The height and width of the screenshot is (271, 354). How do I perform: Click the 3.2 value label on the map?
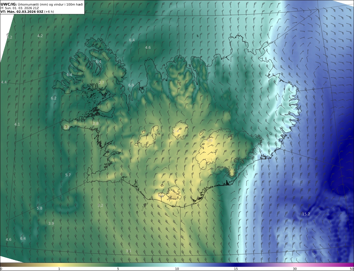click(100, 206)
